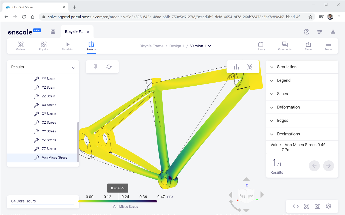The height and width of the screenshot is (215, 345).
Task: Refresh results with the sync icon
Action: pyautogui.click(x=109, y=66)
